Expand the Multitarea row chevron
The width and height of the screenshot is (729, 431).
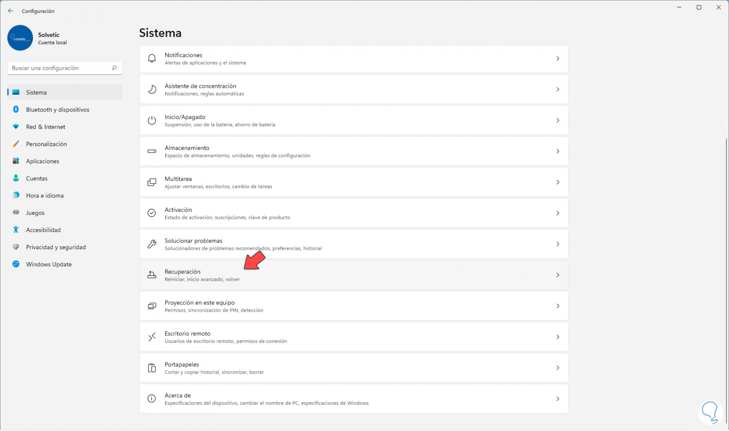pyautogui.click(x=558, y=182)
